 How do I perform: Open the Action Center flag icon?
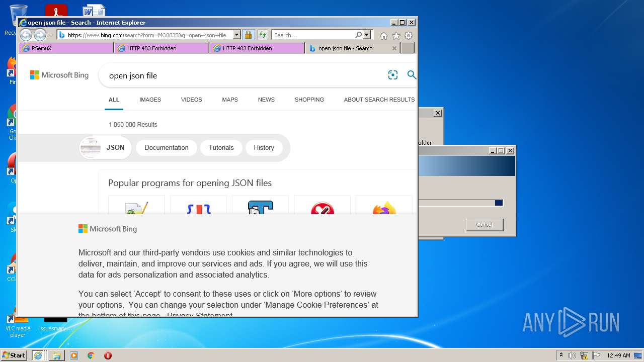(597, 355)
